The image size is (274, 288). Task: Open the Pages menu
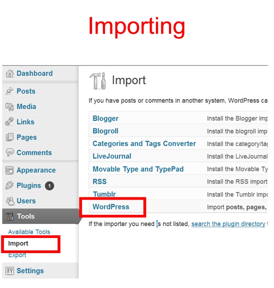pyautogui.click(x=27, y=138)
